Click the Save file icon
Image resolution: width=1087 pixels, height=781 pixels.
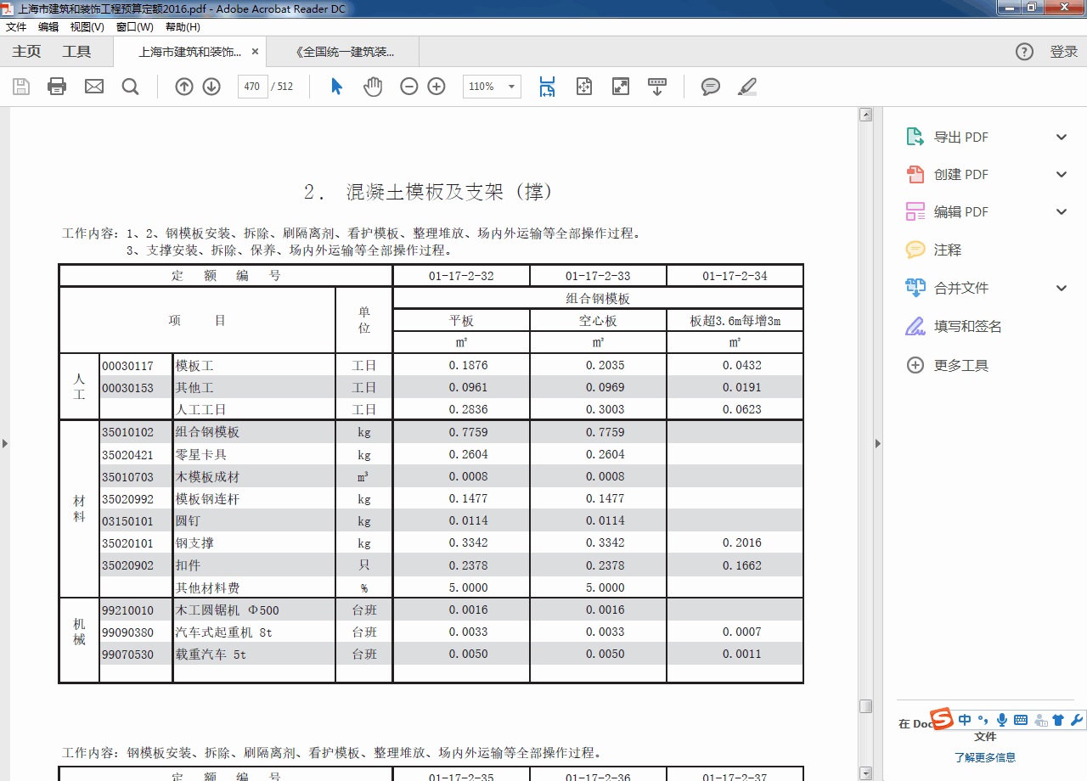(21, 87)
